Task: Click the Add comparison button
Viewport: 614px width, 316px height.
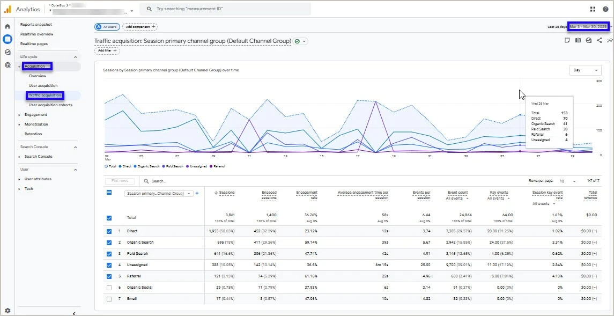Action: click(x=139, y=26)
